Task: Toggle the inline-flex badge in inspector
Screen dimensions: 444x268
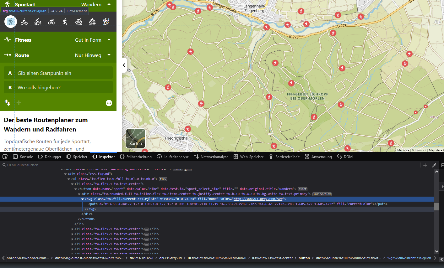Action: tap(322, 194)
